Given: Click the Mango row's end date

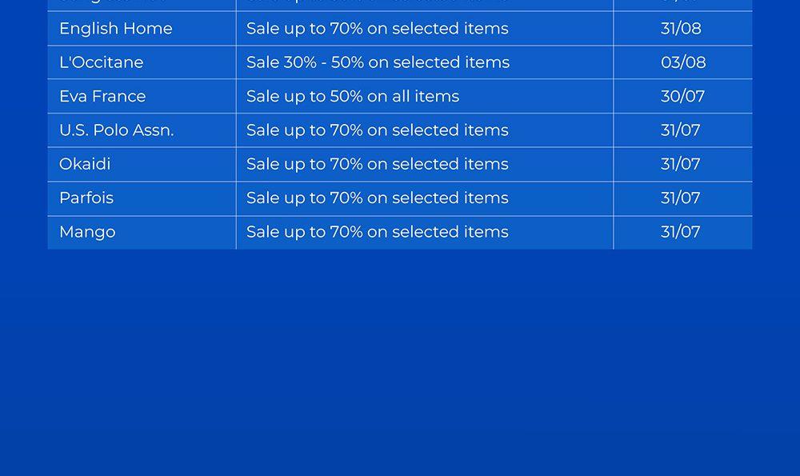Looking at the screenshot, I should (681, 232).
